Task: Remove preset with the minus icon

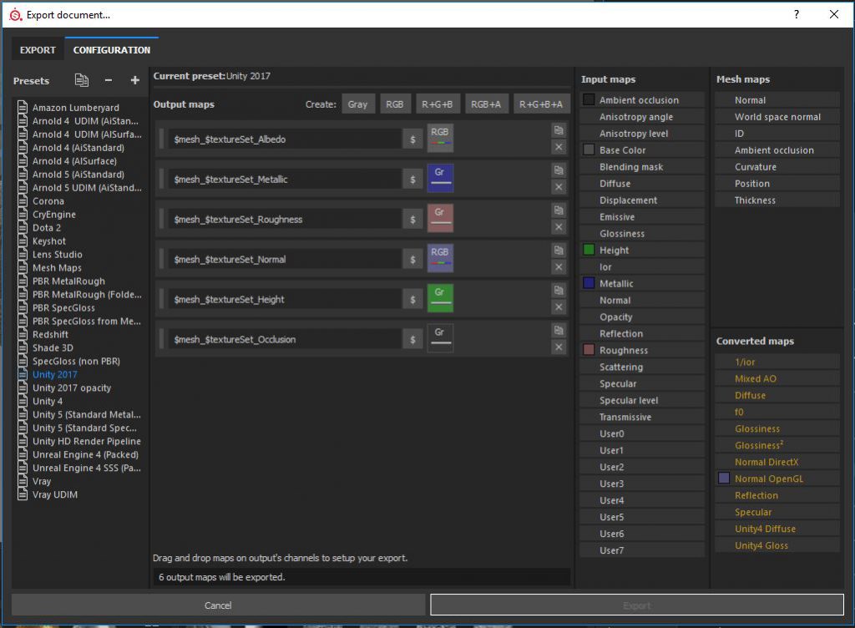Action: click(109, 80)
